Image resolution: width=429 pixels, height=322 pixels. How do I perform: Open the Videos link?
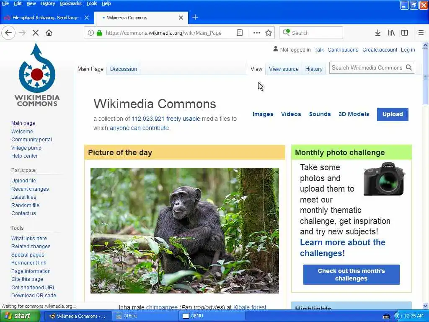click(291, 114)
